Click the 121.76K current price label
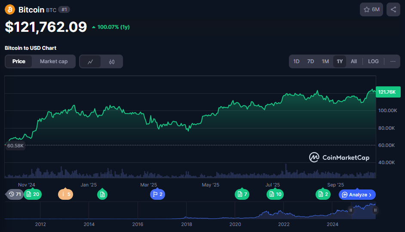Image resolution: width=405 pixels, height=232 pixels. pyautogui.click(x=388, y=92)
